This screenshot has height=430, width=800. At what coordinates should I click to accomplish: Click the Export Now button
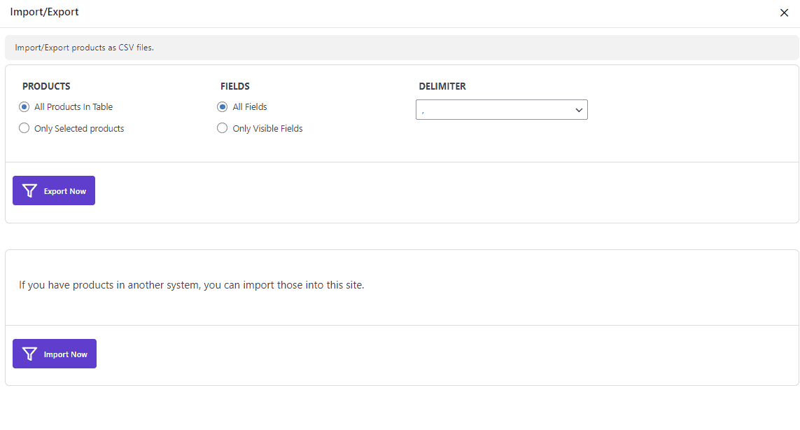pyautogui.click(x=54, y=190)
